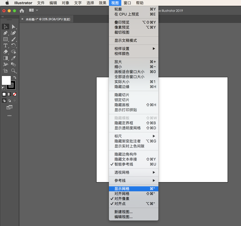Image resolution: width=241 pixels, height=226 pixels.
Task: Switch to Draw Behind mode
Action: click(9, 101)
